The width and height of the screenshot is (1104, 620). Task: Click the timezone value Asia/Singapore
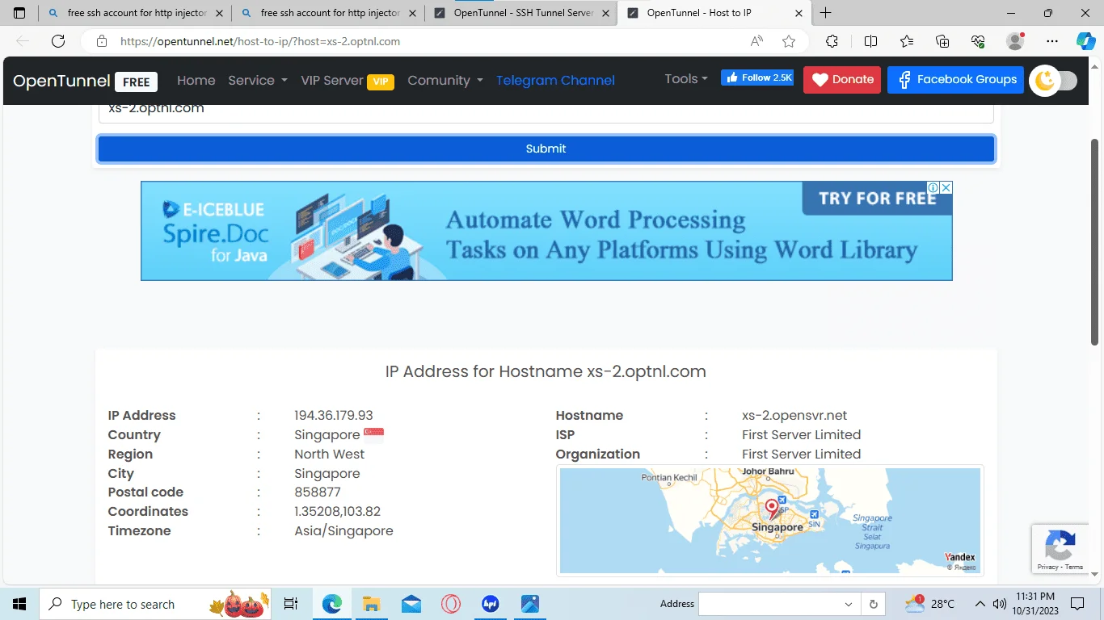point(343,530)
